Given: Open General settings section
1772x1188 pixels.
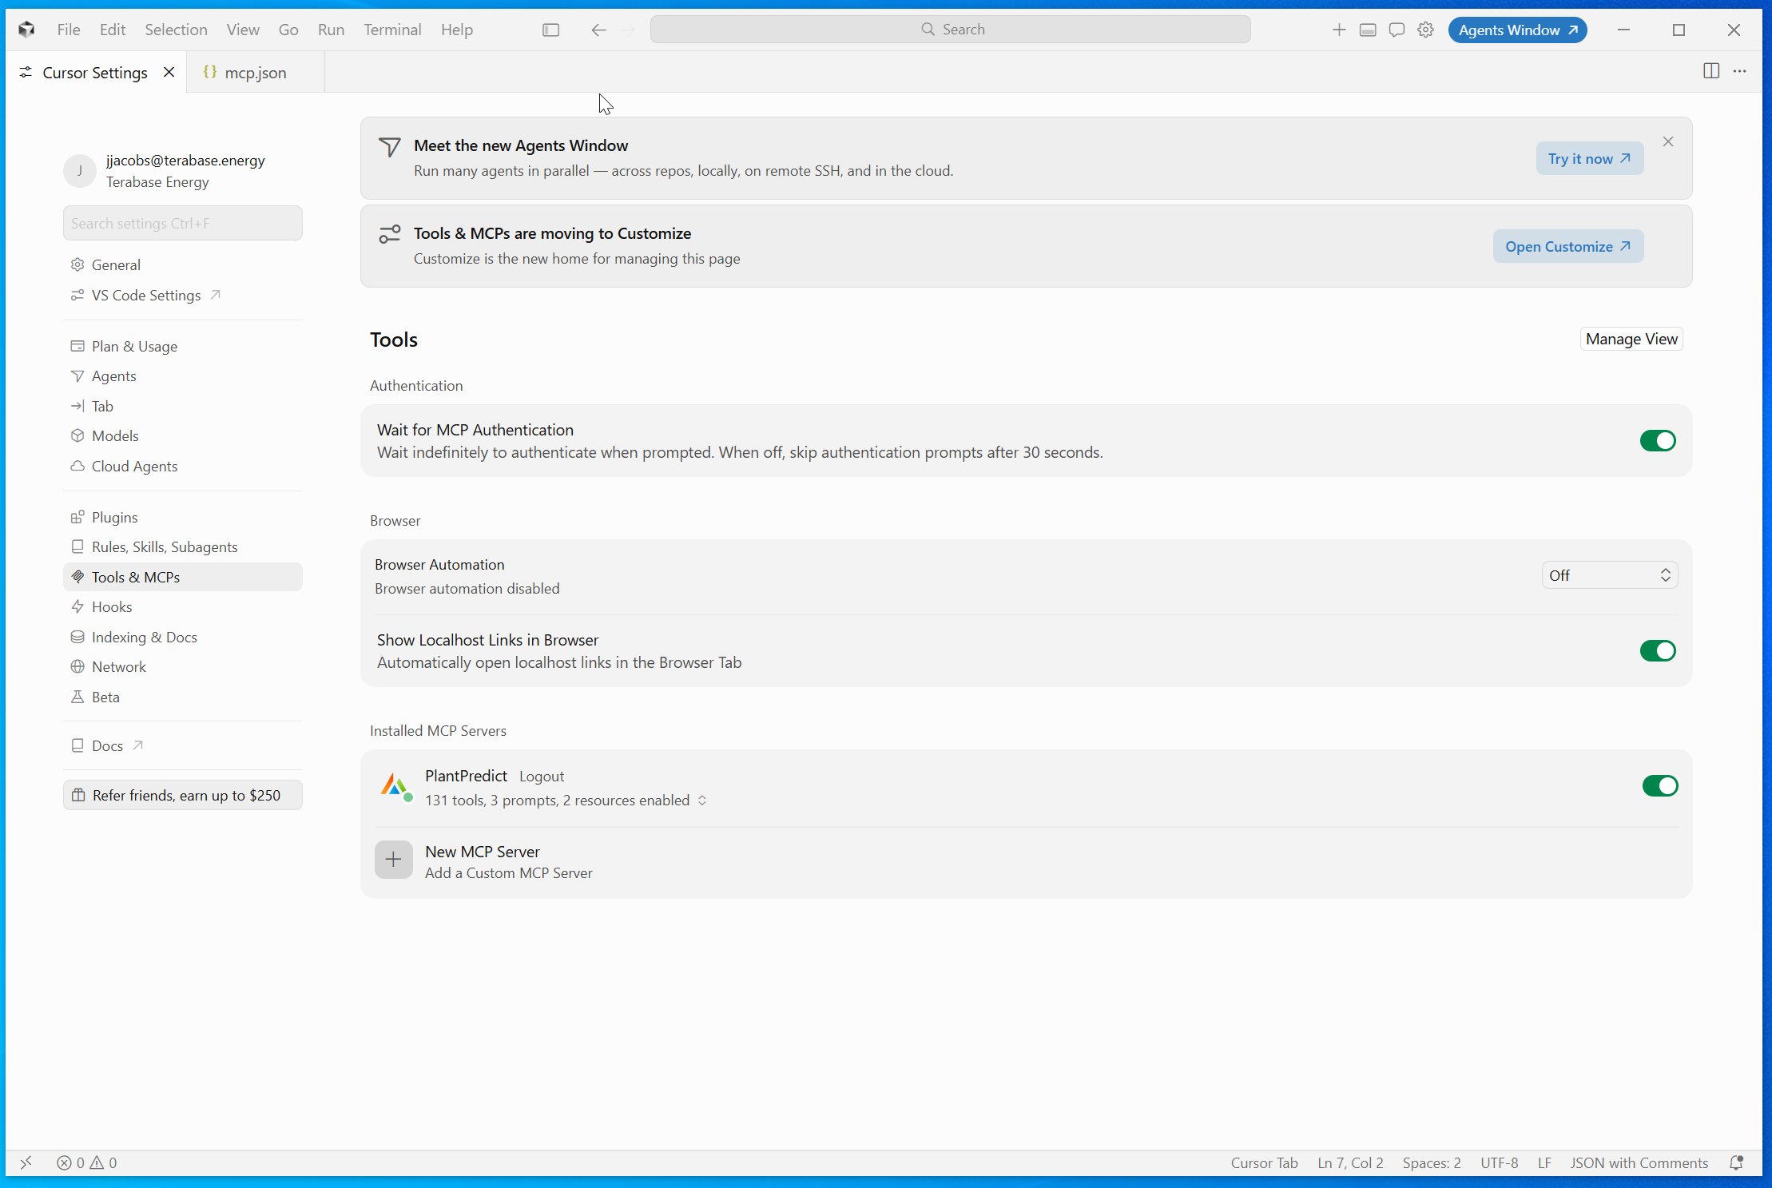Looking at the screenshot, I should [182, 264].
